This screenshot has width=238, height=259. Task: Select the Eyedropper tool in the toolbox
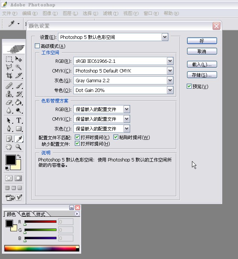click(x=19, y=139)
